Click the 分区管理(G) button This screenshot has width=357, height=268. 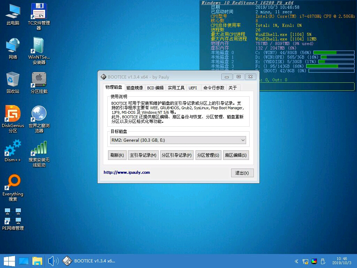point(208,155)
